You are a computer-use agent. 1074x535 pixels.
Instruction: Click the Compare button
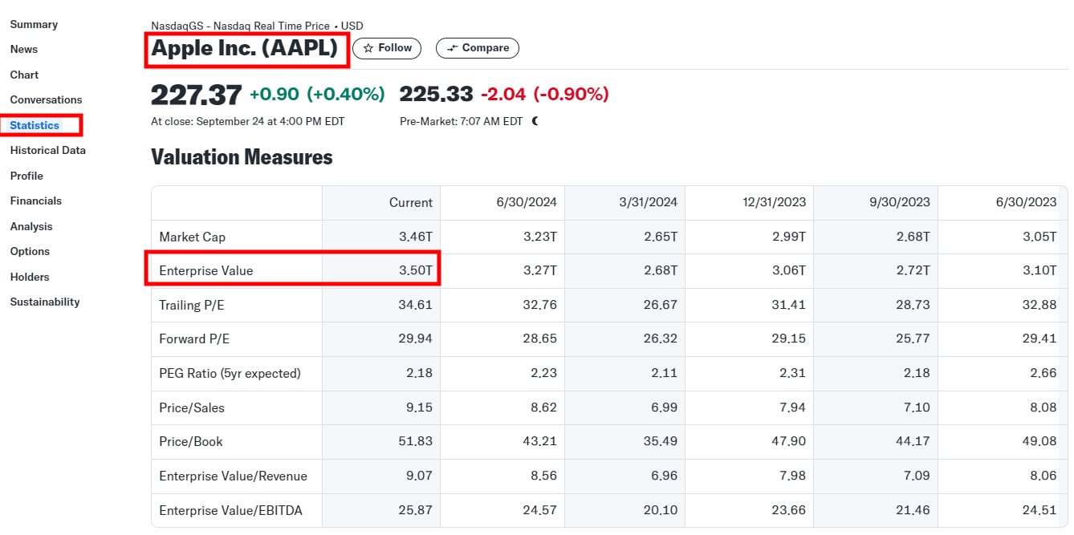click(478, 48)
